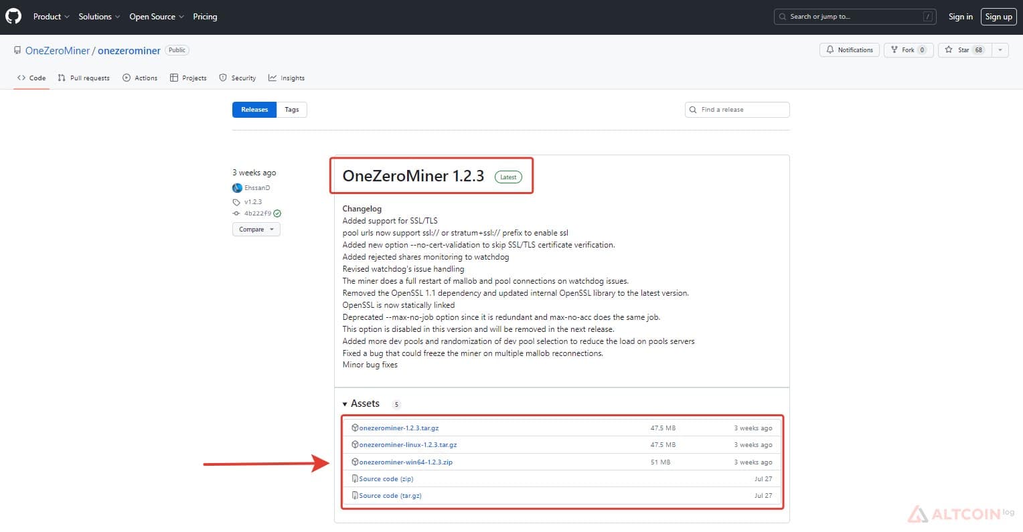The height and width of the screenshot is (532, 1023).
Task: Click the Search or jump to field
Action: [x=855, y=17]
